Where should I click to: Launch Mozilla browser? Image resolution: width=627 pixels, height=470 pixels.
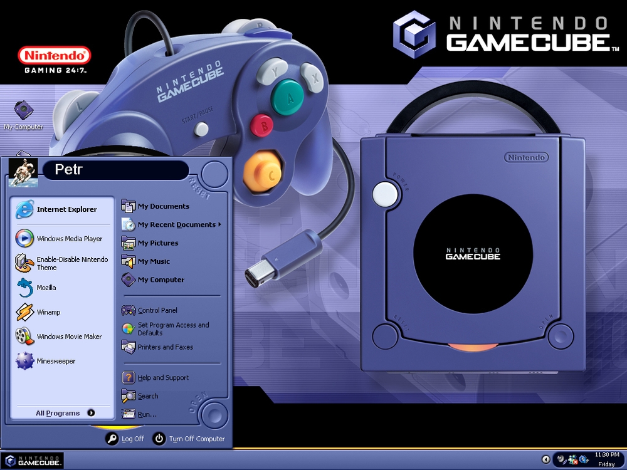point(62,288)
